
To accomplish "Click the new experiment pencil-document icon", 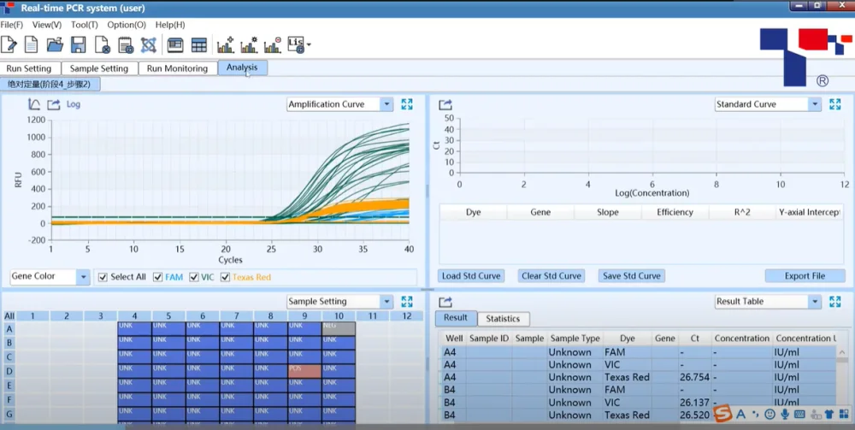I will coord(9,44).
